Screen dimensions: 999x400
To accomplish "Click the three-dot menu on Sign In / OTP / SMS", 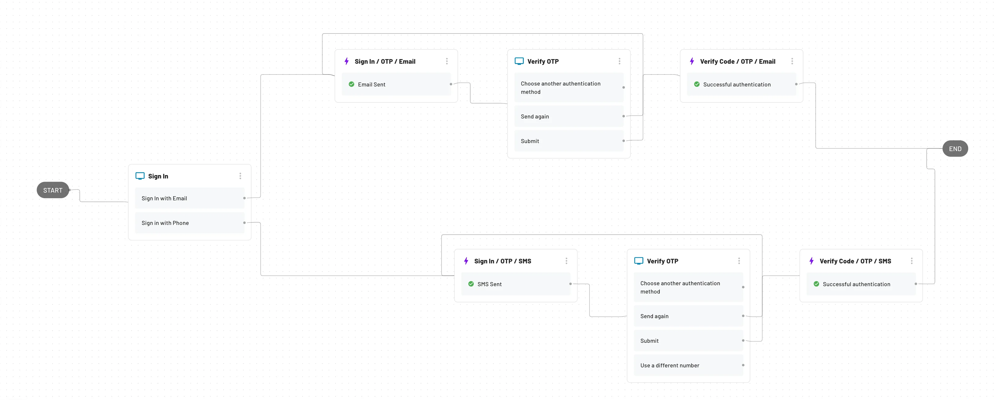I will pos(566,261).
